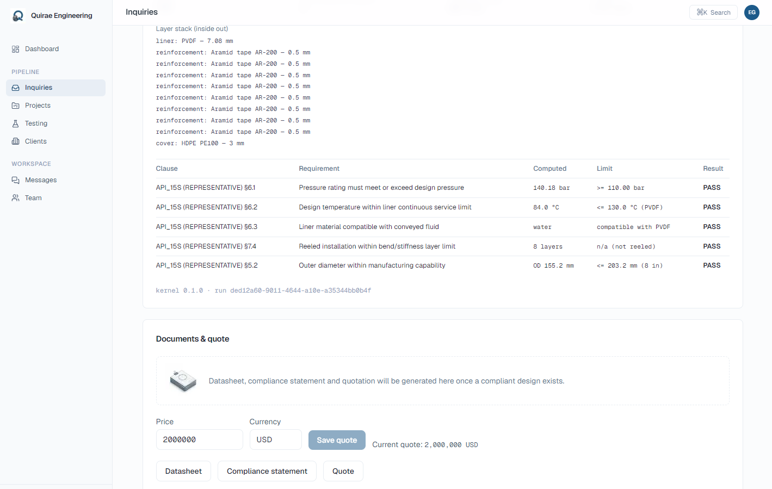Click the clause §7.4 cell
Viewport: 772px width, 489px height.
206,246
